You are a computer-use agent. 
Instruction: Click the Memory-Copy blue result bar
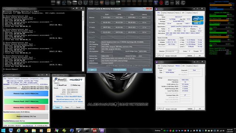point(26,93)
